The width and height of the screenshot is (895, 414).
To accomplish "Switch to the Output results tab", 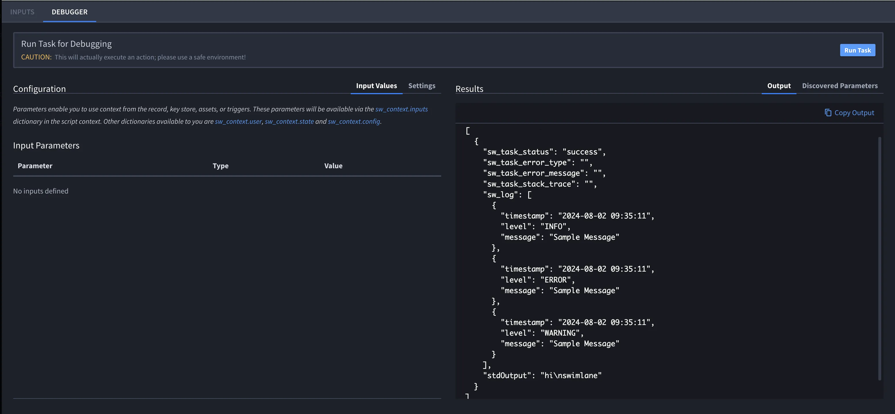I will tap(779, 86).
